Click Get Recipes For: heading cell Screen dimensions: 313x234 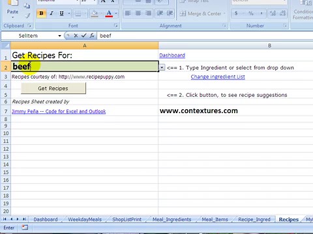pyautogui.click(x=85, y=55)
